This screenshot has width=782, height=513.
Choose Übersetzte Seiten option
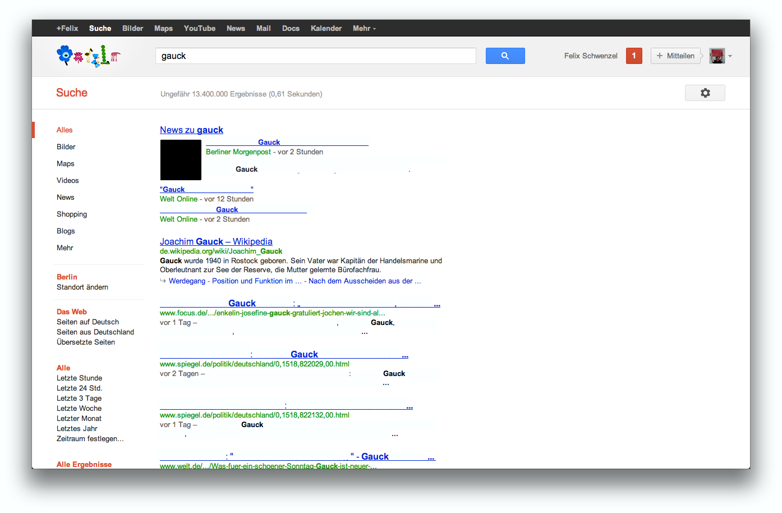(86, 342)
